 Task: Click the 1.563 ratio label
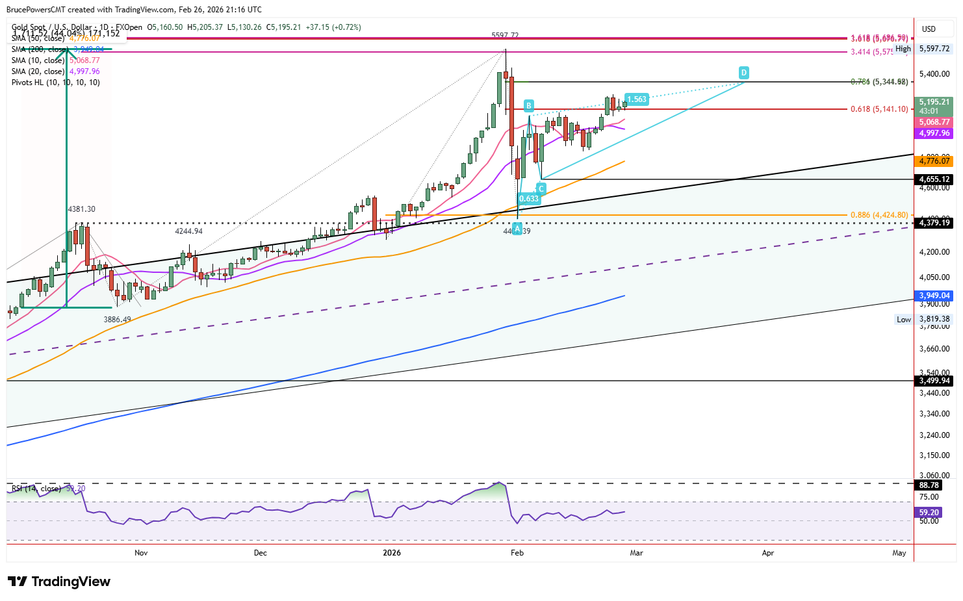[x=637, y=99]
